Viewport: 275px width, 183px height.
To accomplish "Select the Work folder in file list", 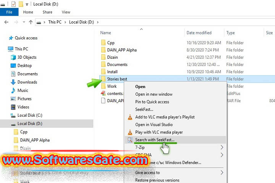I will pos(112,86).
